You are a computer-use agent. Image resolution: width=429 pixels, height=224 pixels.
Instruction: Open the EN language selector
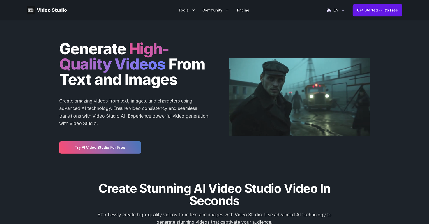coord(336,10)
